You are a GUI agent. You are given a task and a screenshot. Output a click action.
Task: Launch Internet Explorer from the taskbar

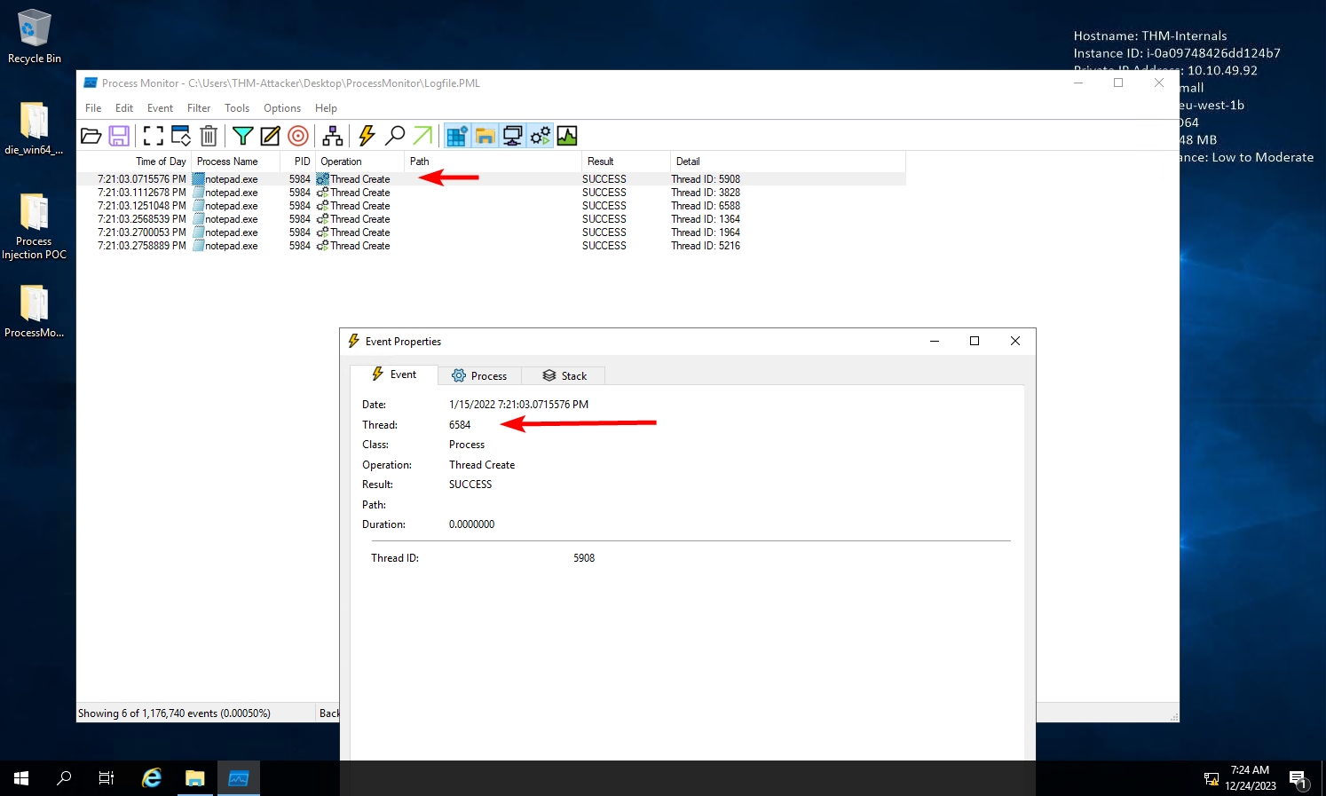[x=152, y=778]
